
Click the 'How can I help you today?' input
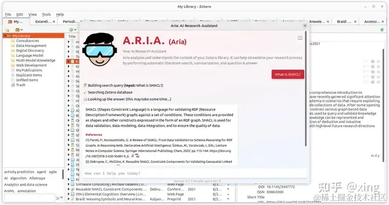coord(194,173)
